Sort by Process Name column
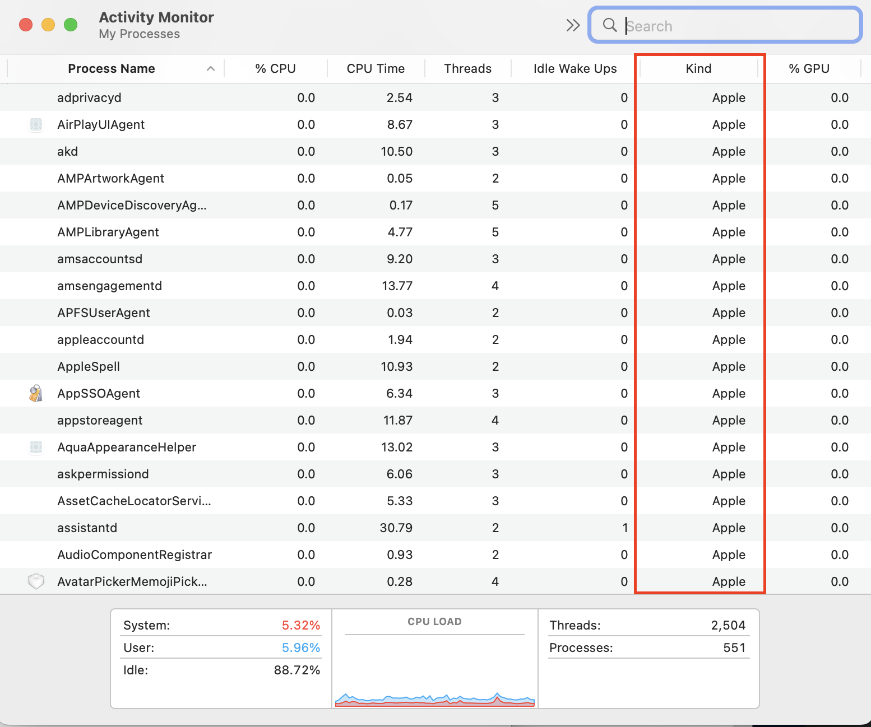The image size is (871, 727). pyautogui.click(x=112, y=68)
